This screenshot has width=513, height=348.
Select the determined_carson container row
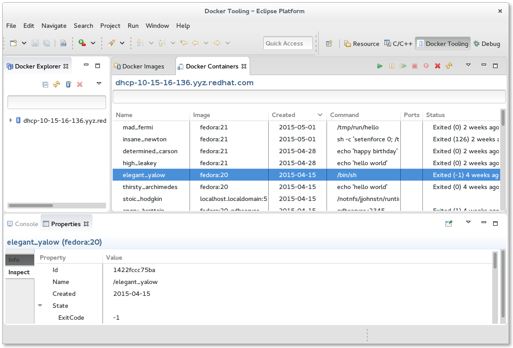pos(306,151)
